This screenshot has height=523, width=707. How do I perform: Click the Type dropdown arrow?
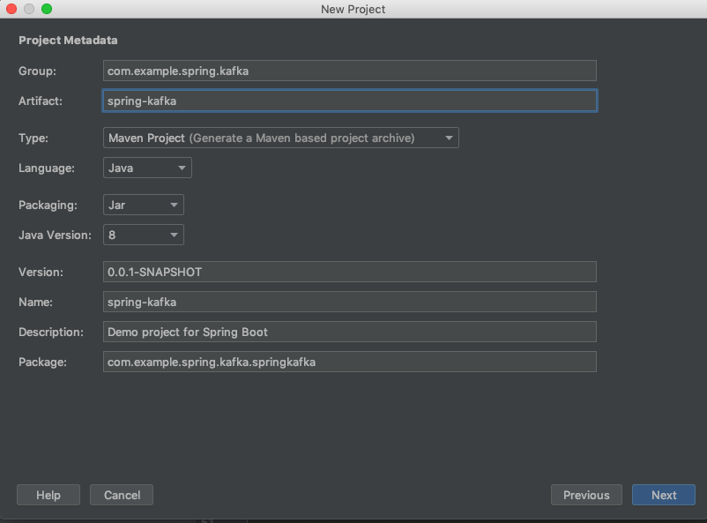[449, 138]
